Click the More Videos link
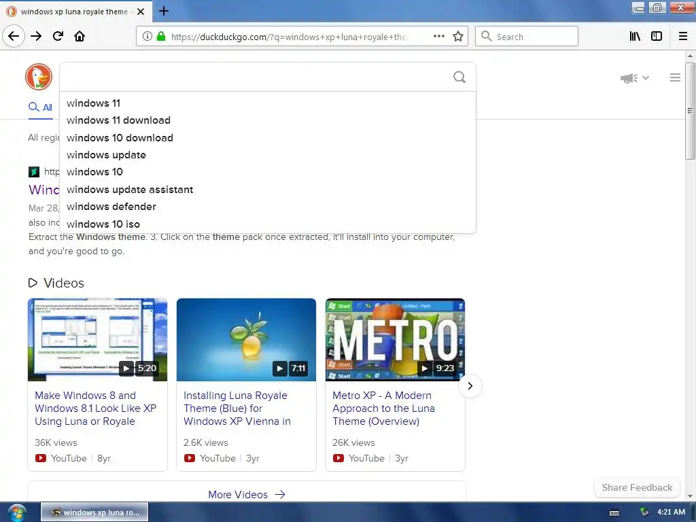Image resolution: width=696 pixels, height=522 pixels. [x=246, y=495]
